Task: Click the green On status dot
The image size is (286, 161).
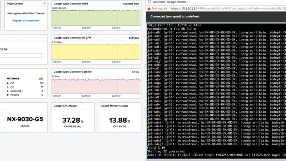Action: 8,87
